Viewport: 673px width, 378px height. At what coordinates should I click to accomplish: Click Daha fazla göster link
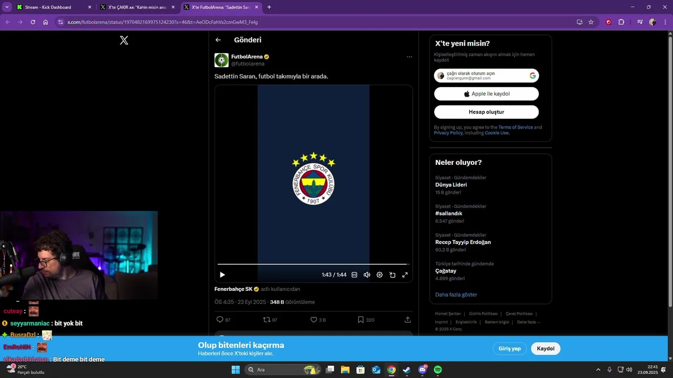(456, 295)
